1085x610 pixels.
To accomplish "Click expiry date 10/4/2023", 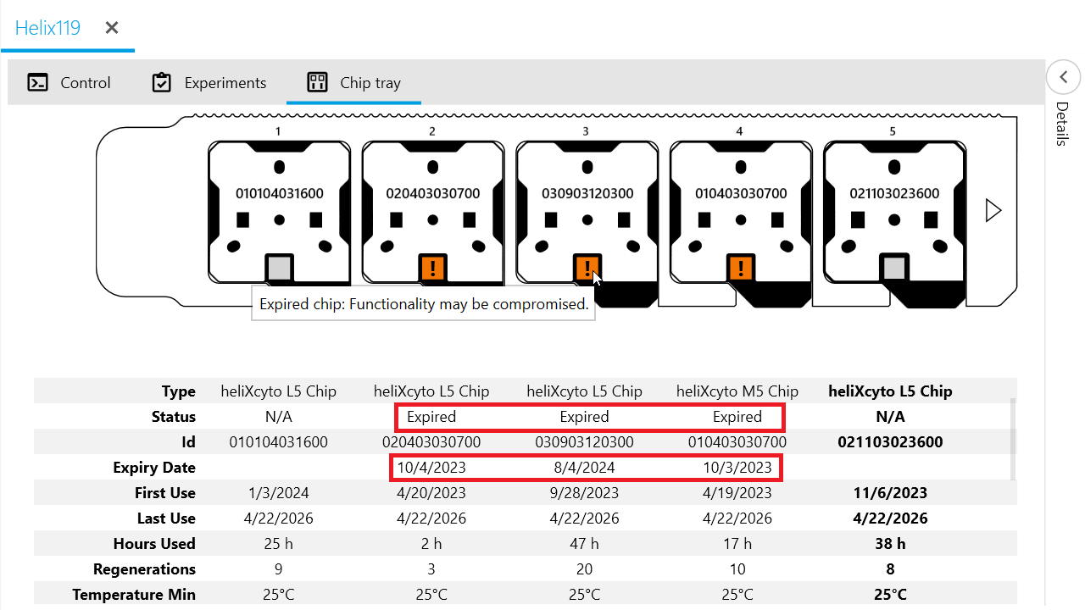I will pyautogui.click(x=431, y=468).
